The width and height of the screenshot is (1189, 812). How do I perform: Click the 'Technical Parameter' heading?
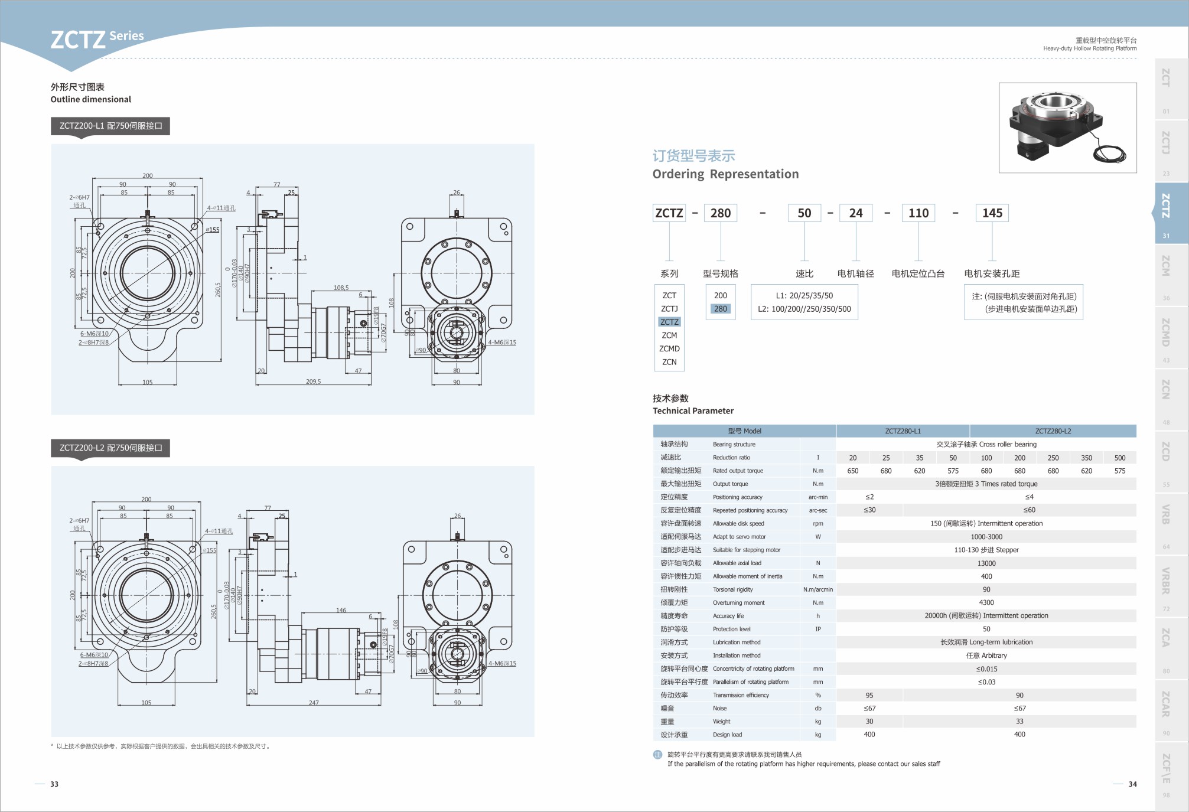(693, 411)
